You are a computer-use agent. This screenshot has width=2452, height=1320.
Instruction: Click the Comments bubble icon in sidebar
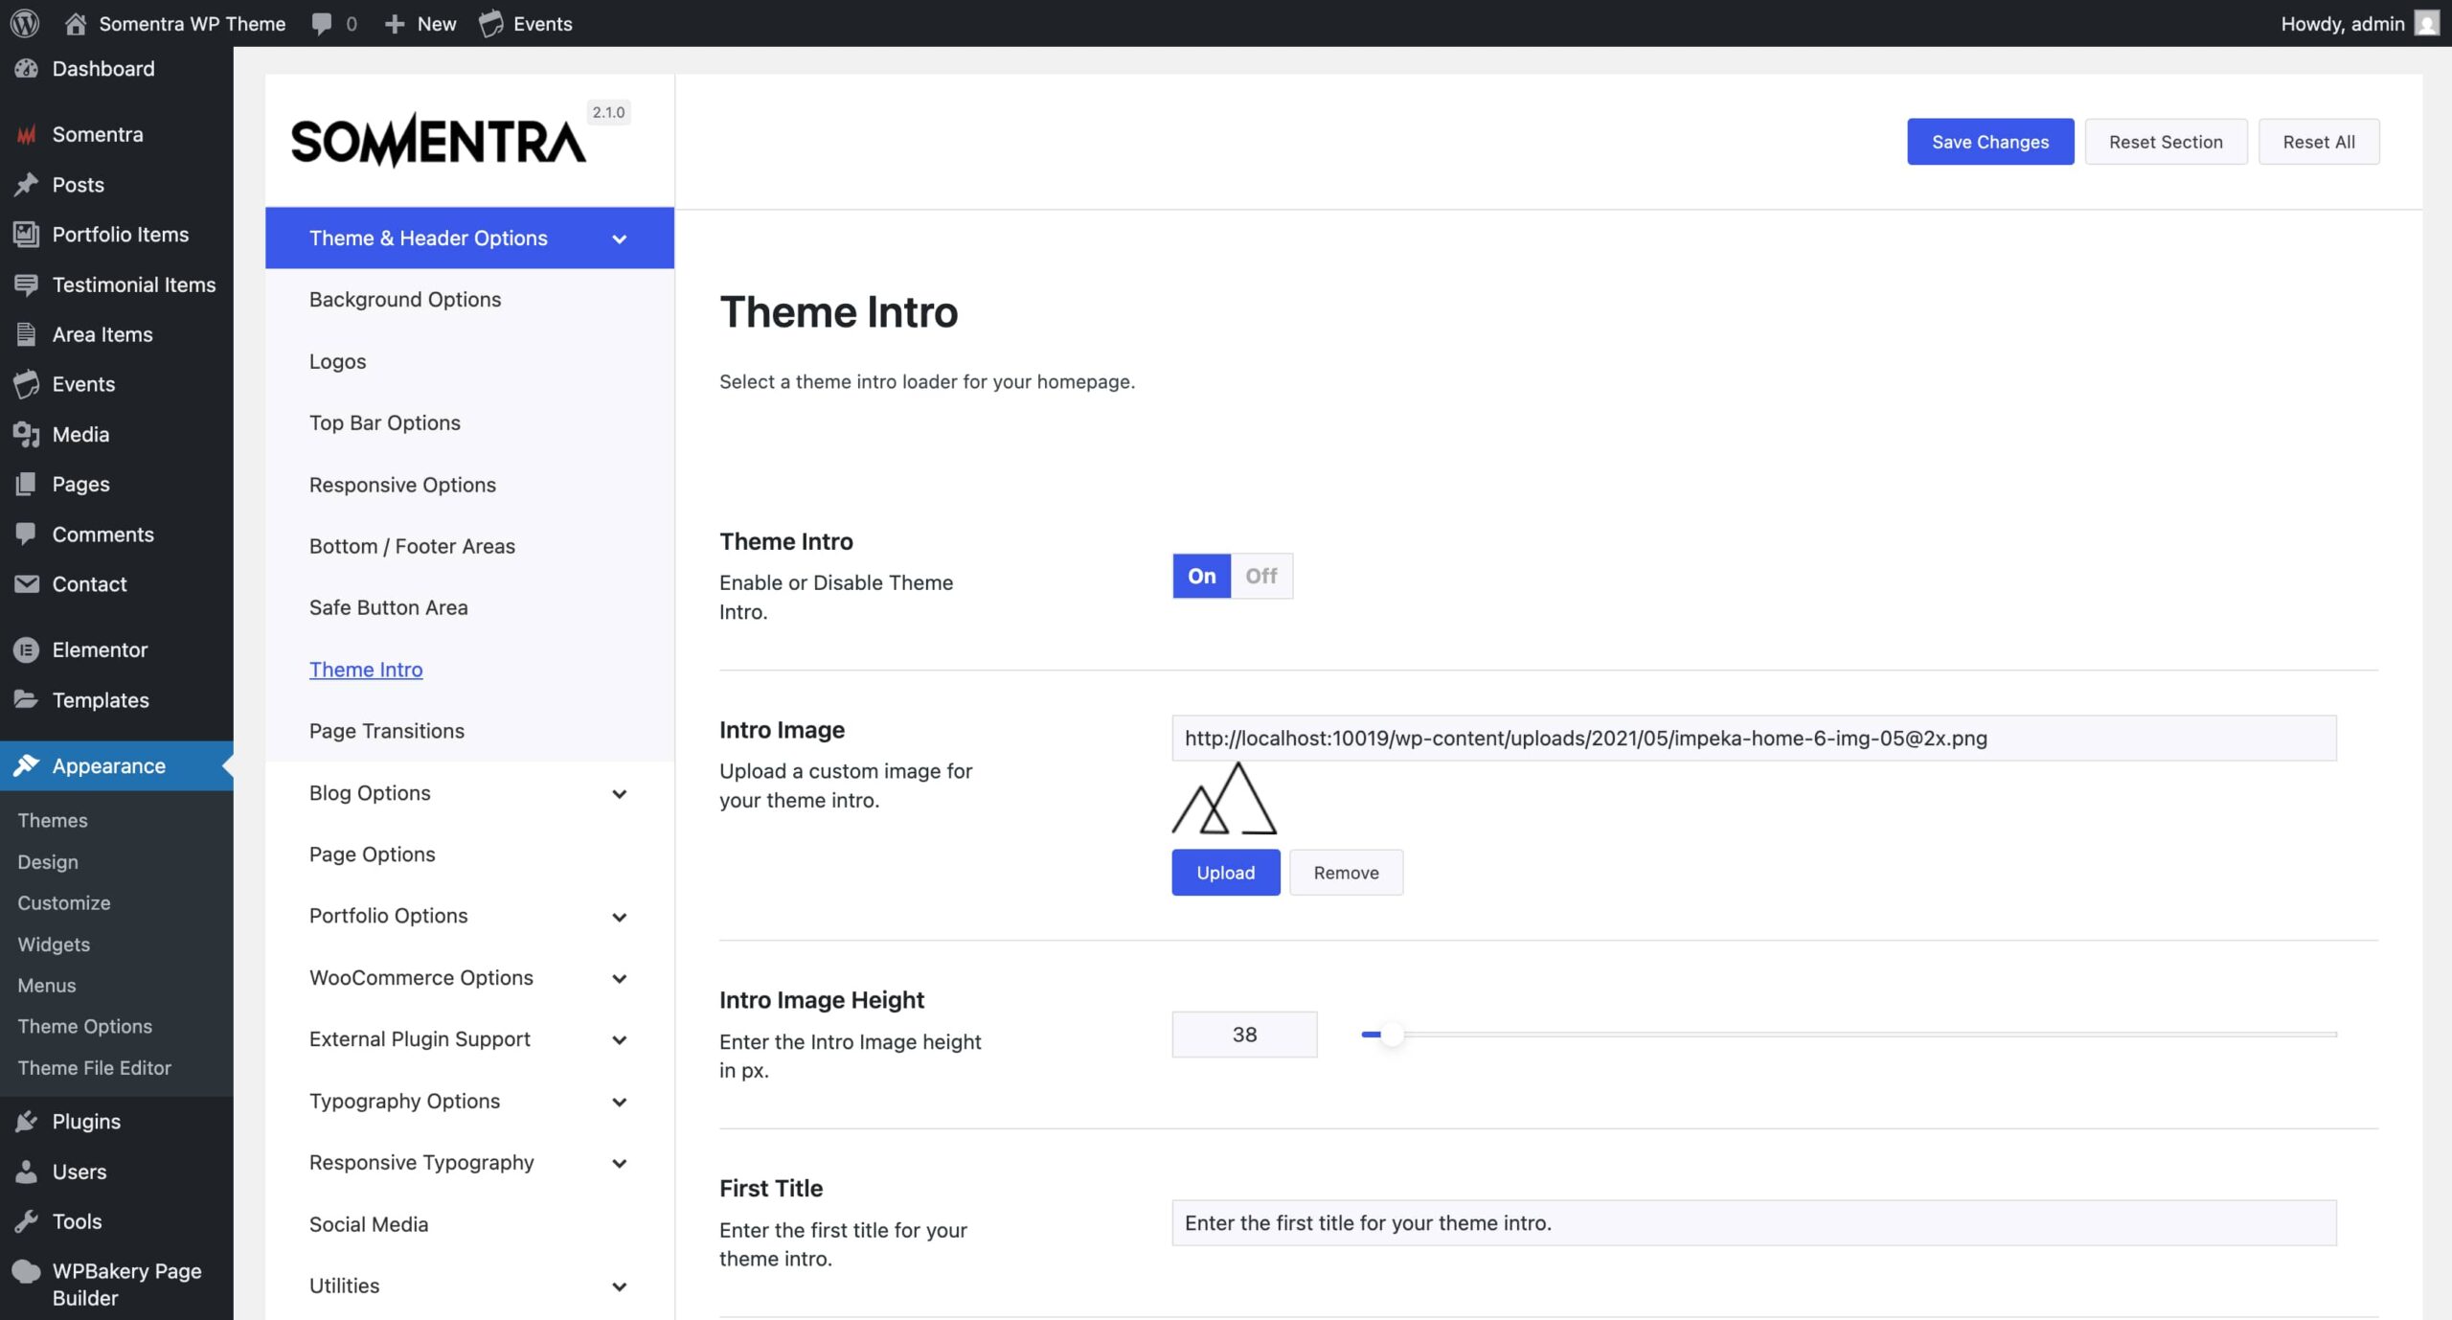(x=27, y=534)
